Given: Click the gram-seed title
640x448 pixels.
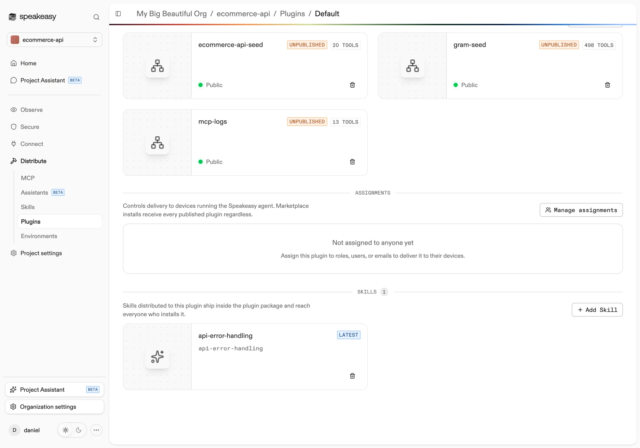Looking at the screenshot, I should 470,45.
